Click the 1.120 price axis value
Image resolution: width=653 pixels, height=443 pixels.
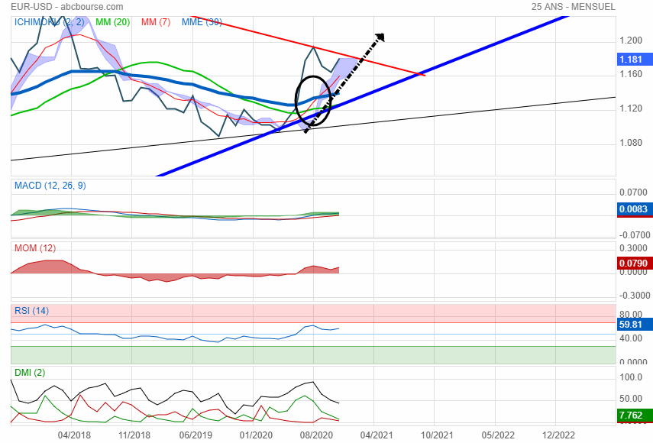point(631,108)
